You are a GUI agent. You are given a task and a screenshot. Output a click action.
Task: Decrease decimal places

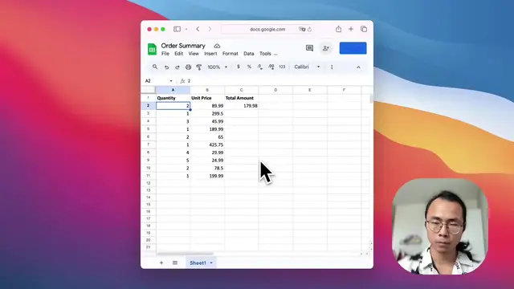coord(259,67)
